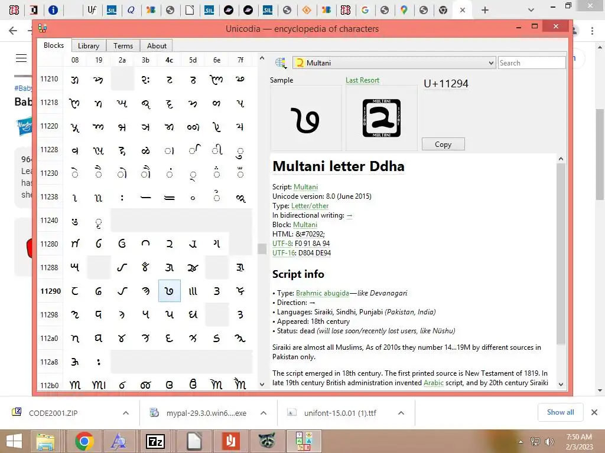Open the Terms tab
The height and width of the screenshot is (453, 605).
[x=123, y=46]
